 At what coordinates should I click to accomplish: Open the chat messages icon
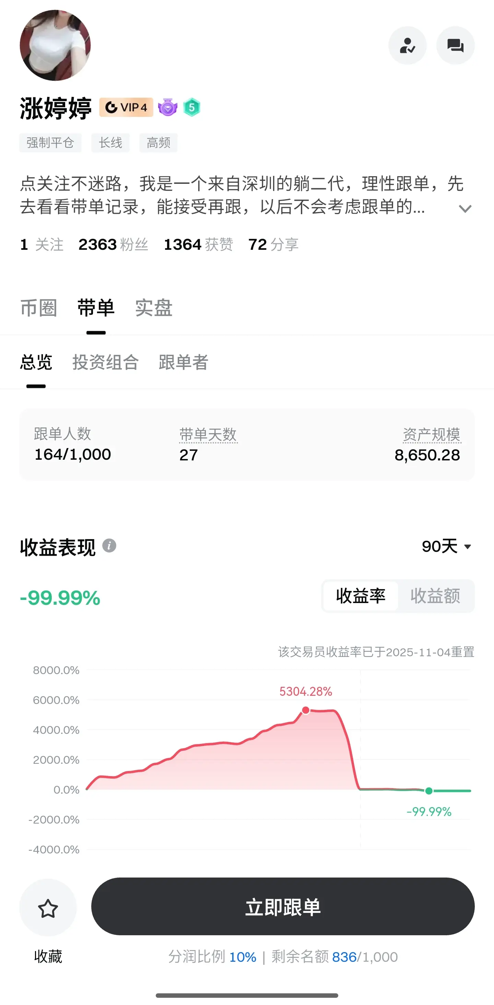point(455,46)
